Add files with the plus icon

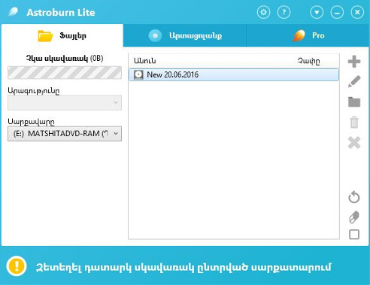coord(354,62)
